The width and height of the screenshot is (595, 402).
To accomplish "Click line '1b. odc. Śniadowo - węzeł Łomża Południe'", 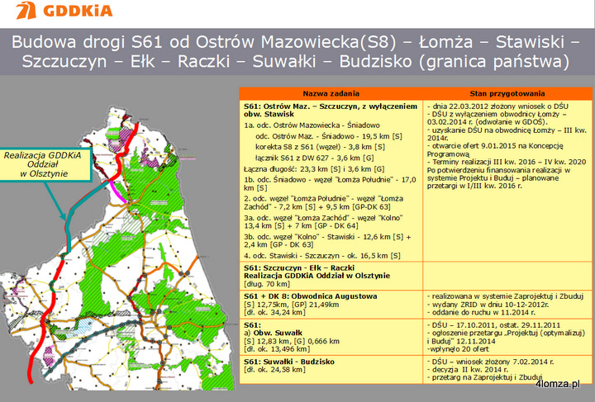I will (330, 184).
